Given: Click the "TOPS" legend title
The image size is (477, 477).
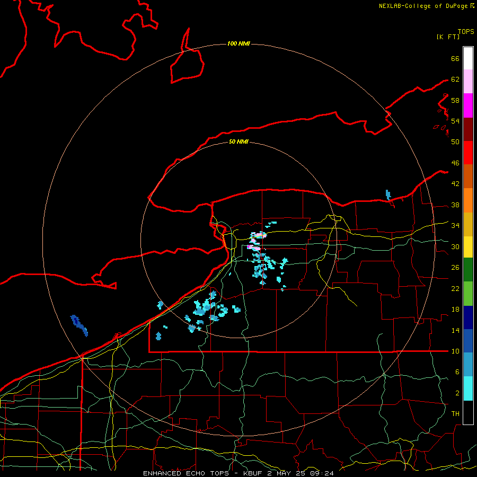Looking at the screenshot, I should point(466,32).
